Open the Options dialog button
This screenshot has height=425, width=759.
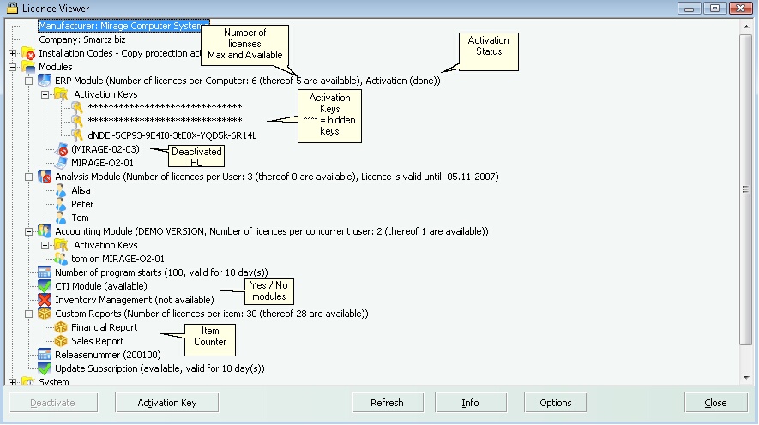[x=555, y=403]
